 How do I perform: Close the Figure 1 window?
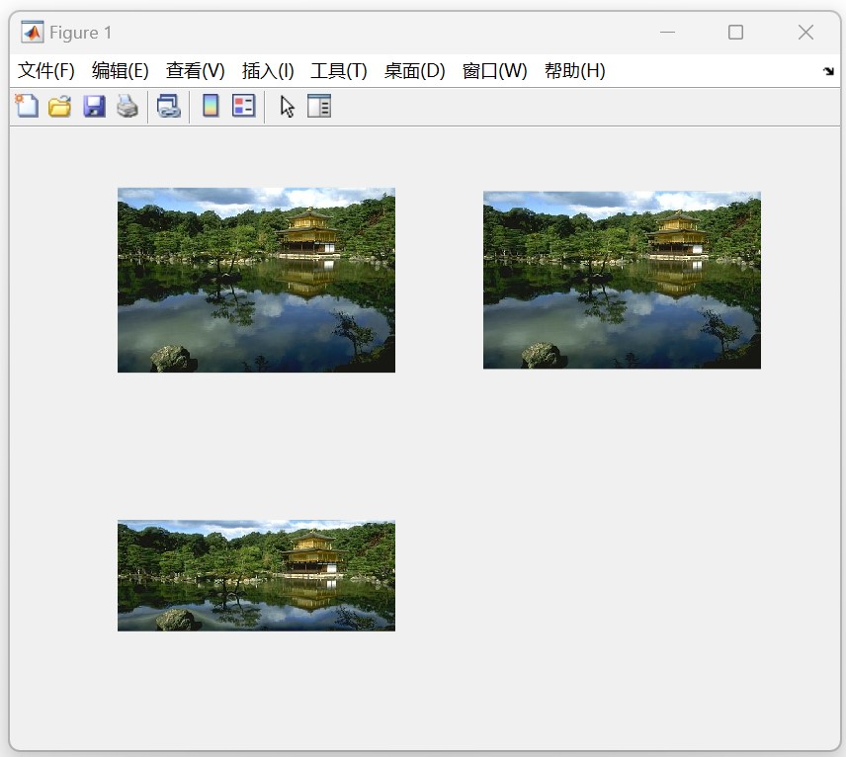(x=805, y=33)
